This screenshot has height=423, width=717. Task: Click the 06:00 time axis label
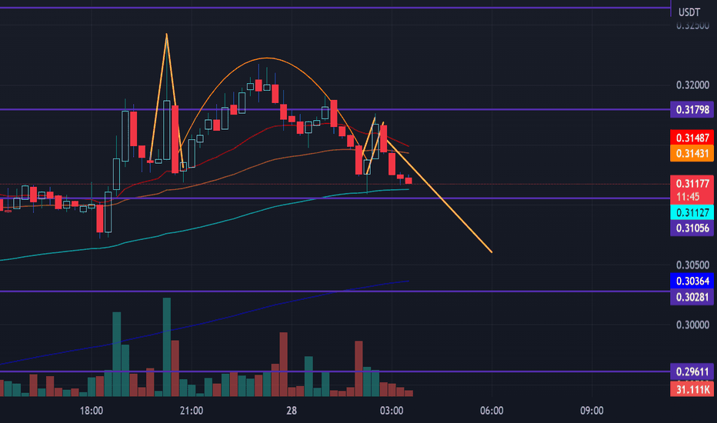492,411
